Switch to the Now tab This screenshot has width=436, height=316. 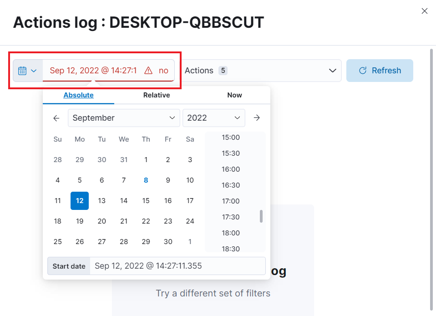(x=234, y=95)
